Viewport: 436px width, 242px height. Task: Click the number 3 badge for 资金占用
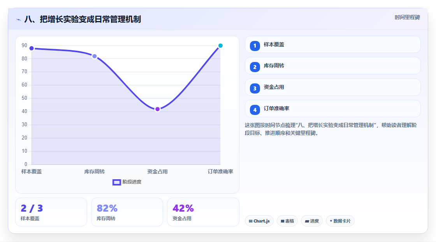[x=255, y=88]
